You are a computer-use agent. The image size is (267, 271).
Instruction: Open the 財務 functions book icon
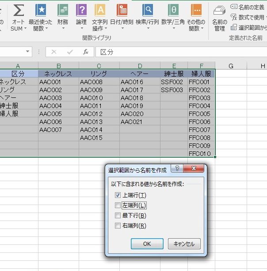pos(63,10)
